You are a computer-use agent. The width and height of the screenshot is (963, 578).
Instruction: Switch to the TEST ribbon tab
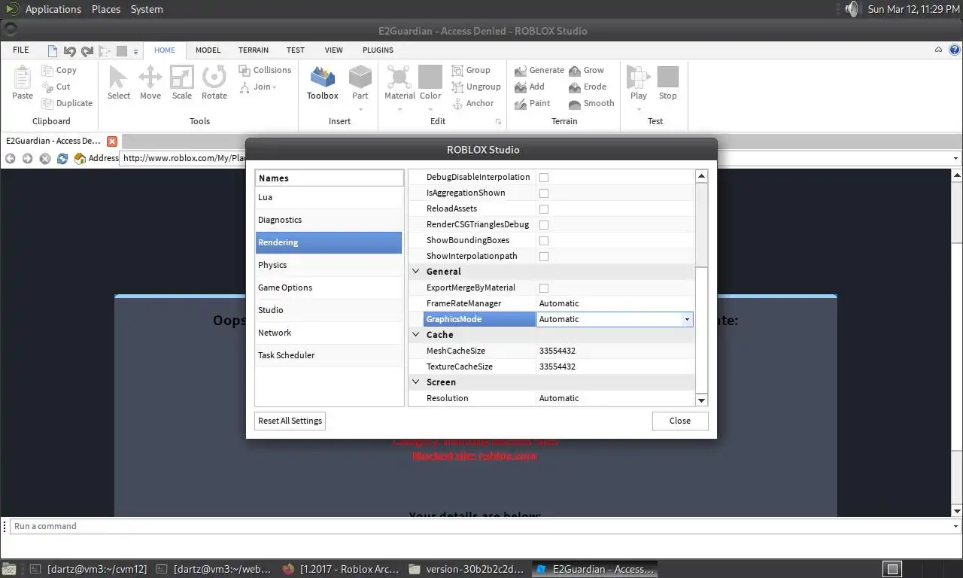coord(296,50)
